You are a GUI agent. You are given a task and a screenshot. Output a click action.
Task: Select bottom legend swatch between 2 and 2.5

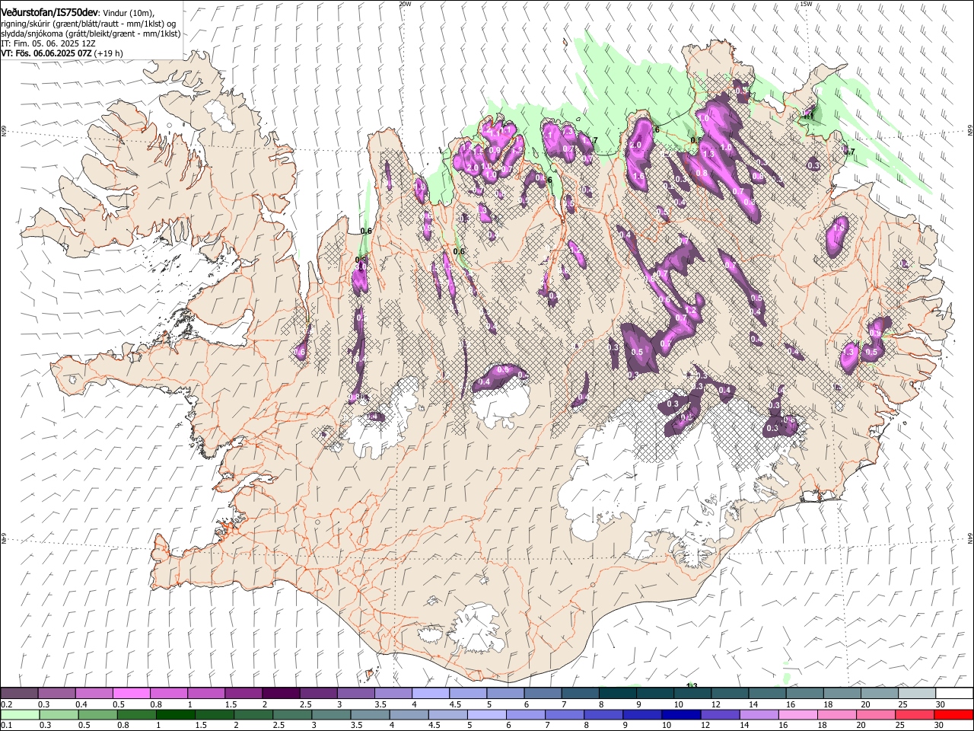pos(253,715)
